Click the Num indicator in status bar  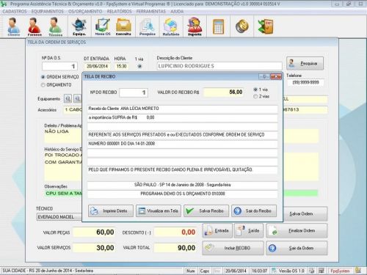coord(191,271)
